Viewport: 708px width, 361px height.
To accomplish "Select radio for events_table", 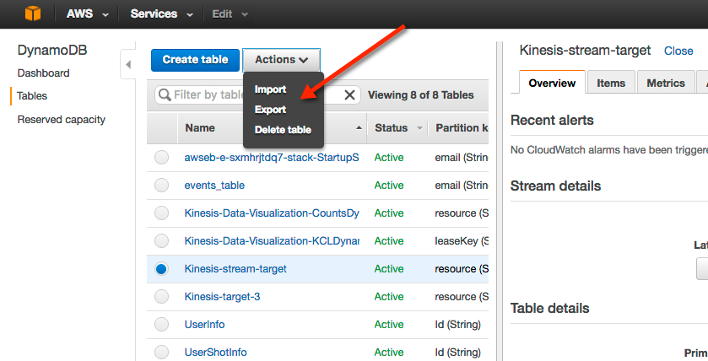I will (x=162, y=186).
